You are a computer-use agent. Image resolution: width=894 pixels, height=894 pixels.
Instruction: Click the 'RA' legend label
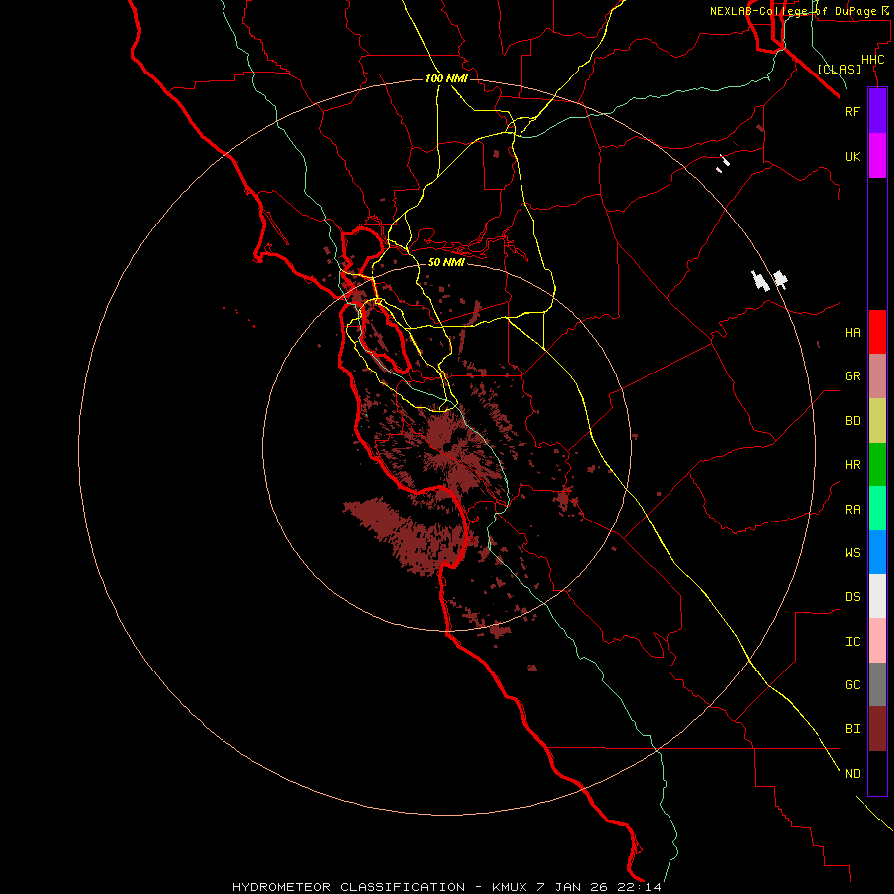click(x=852, y=510)
